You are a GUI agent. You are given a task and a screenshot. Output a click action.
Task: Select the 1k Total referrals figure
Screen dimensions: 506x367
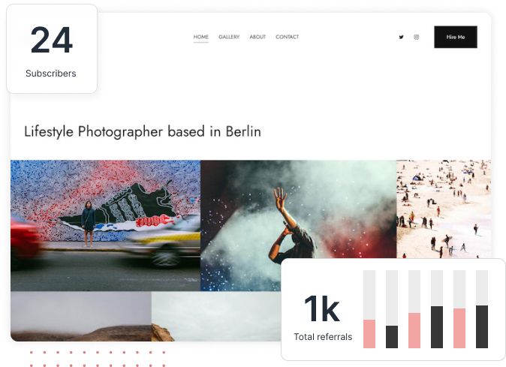pyautogui.click(x=323, y=317)
